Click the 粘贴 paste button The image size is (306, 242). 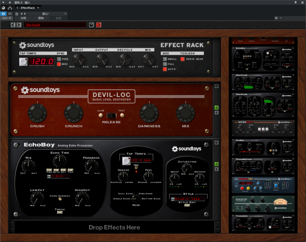click(59, 18)
